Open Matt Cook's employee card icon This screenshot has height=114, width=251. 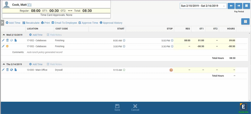pyautogui.click(x=29, y=5)
